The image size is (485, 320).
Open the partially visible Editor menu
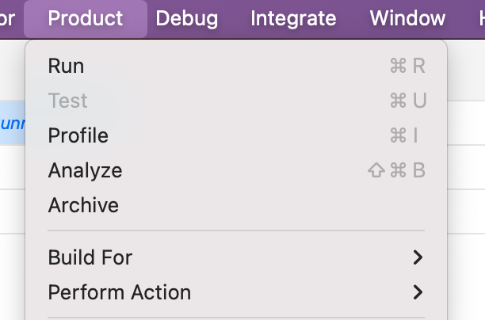(x=7, y=18)
